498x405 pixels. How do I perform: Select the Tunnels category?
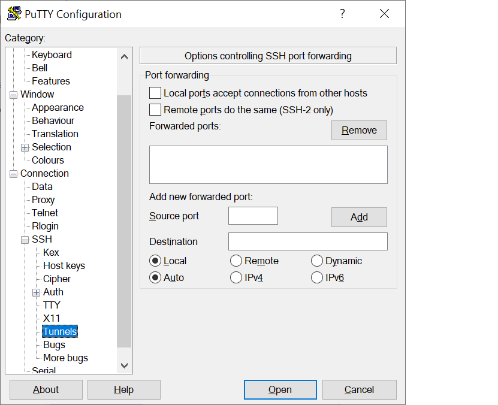60,331
